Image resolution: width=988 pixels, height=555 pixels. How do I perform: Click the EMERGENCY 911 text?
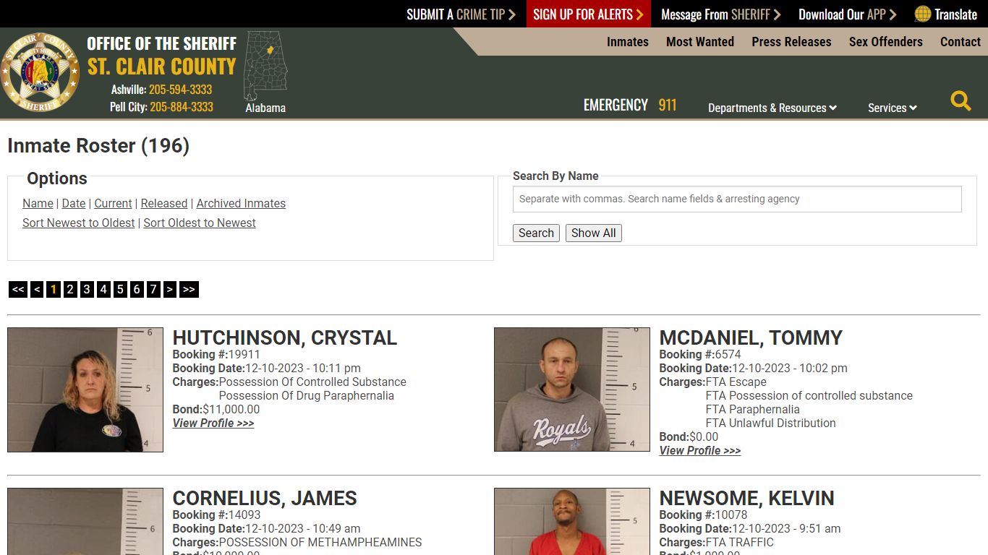pyautogui.click(x=630, y=106)
